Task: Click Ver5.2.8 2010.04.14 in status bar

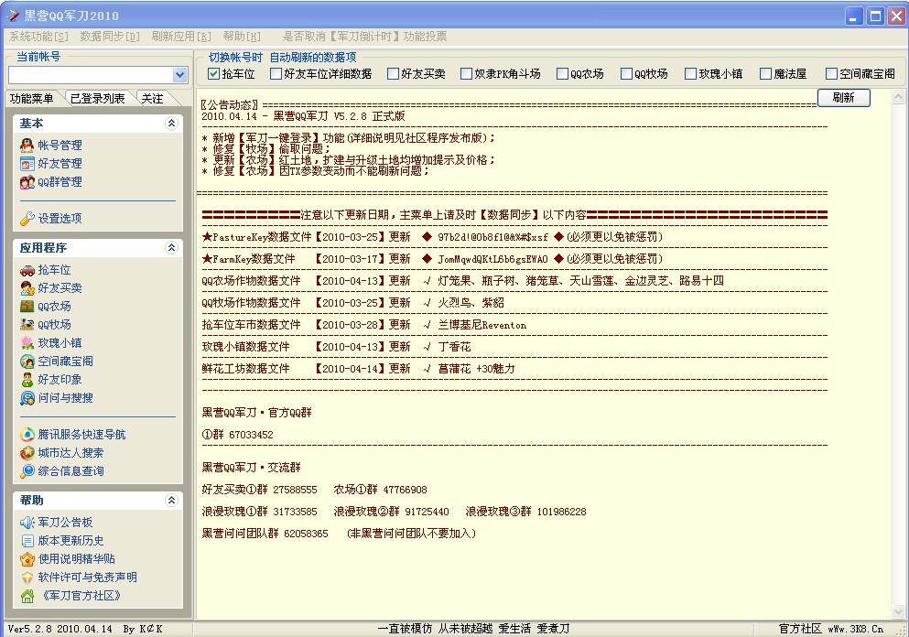Action: click(x=60, y=629)
